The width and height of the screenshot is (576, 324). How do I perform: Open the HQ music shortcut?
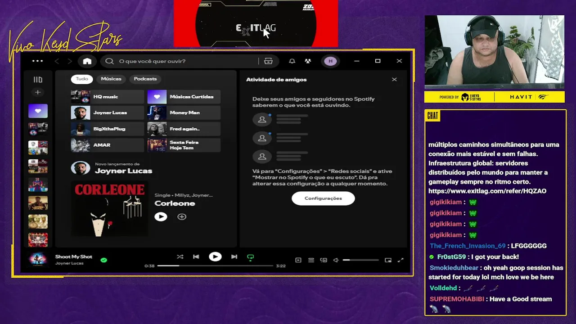[x=108, y=97]
